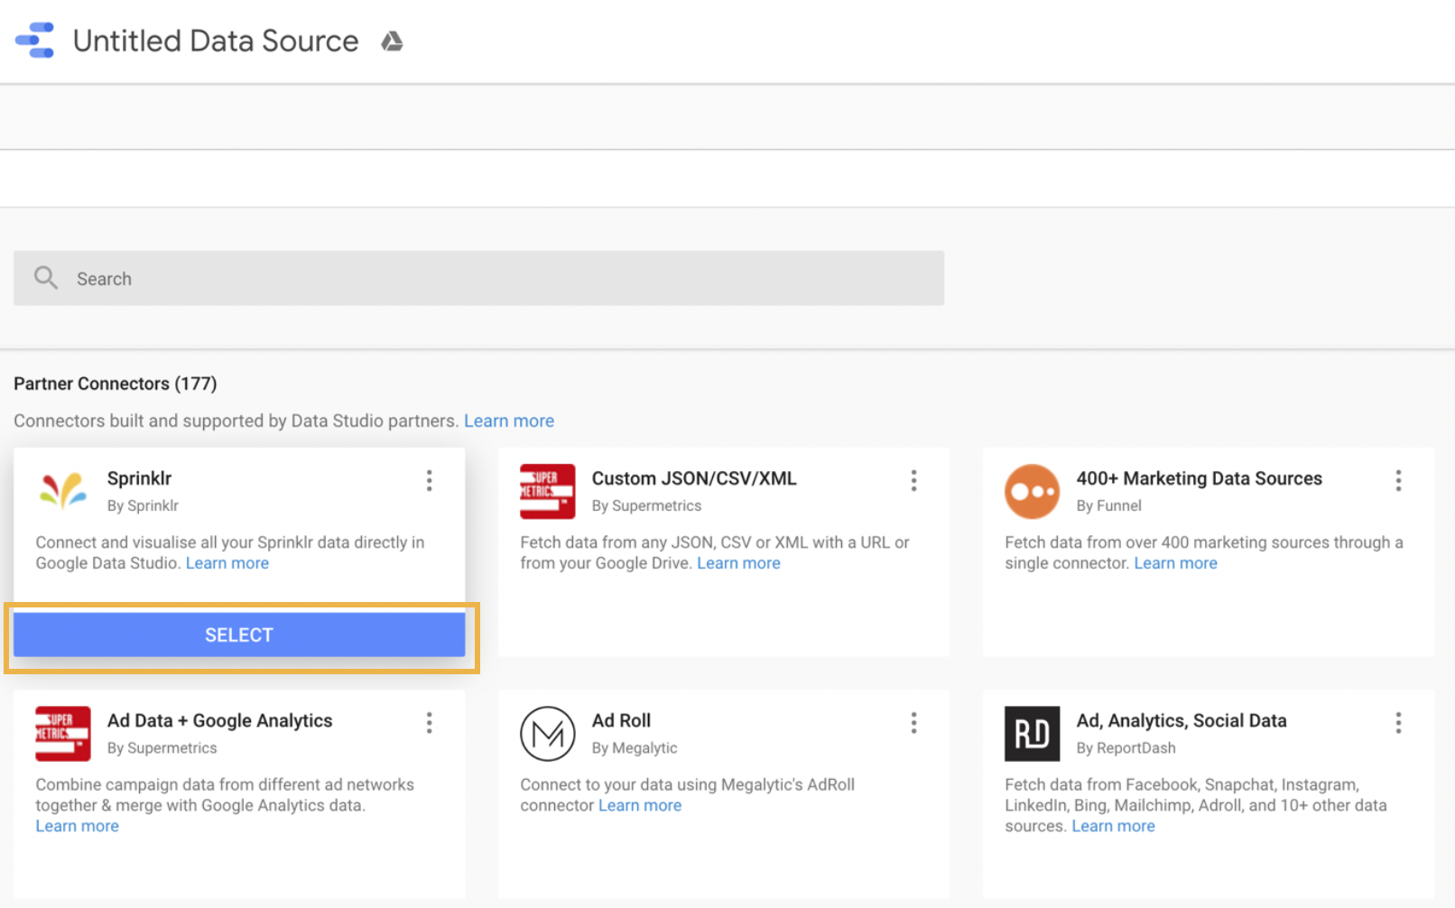Open Learn more link for Ad Data + Google Analytics
This screenshot has height=908, width=1455.
78,826
